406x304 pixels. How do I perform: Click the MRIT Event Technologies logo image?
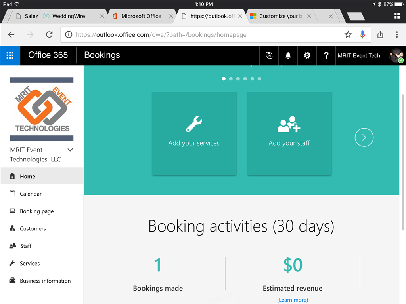pyautogui.click(x=42, y=109)
